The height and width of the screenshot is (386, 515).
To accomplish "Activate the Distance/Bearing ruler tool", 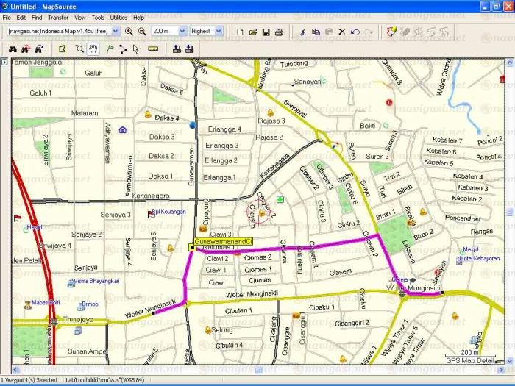I will (153, 49).
